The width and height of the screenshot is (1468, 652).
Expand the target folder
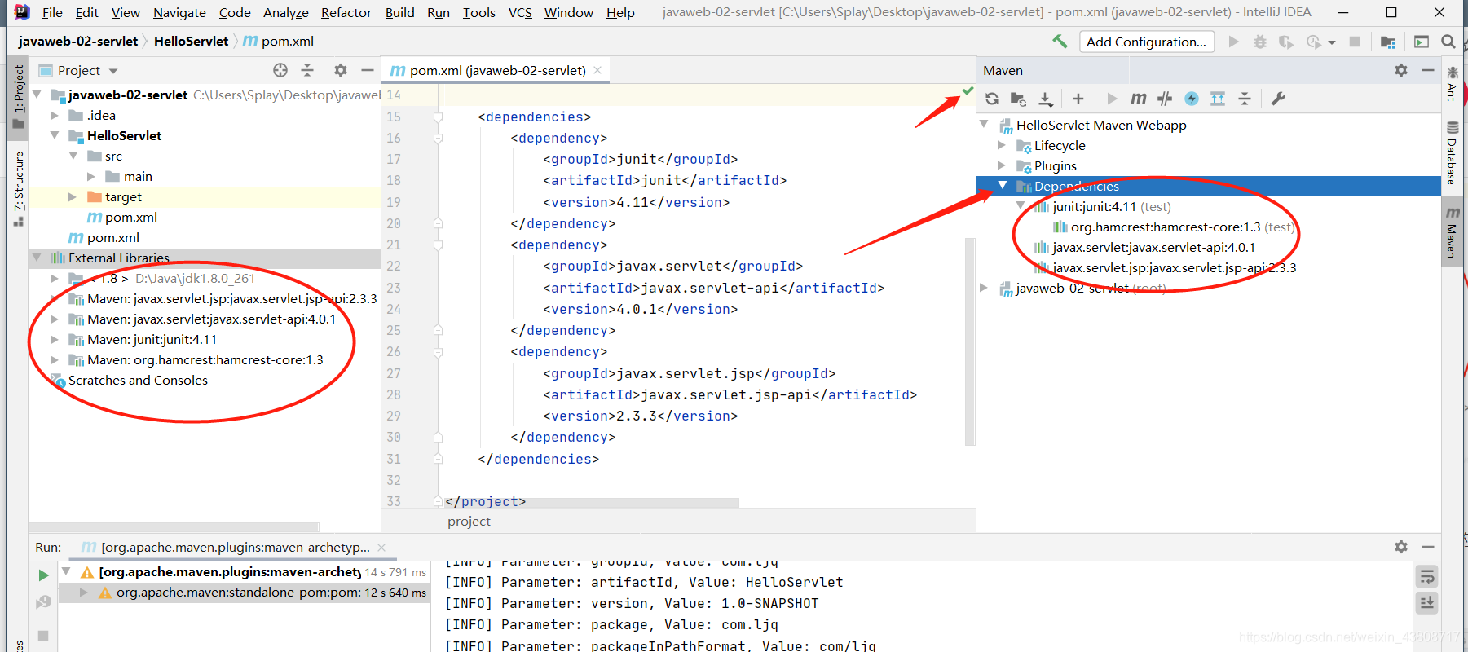tap(73, 197)
